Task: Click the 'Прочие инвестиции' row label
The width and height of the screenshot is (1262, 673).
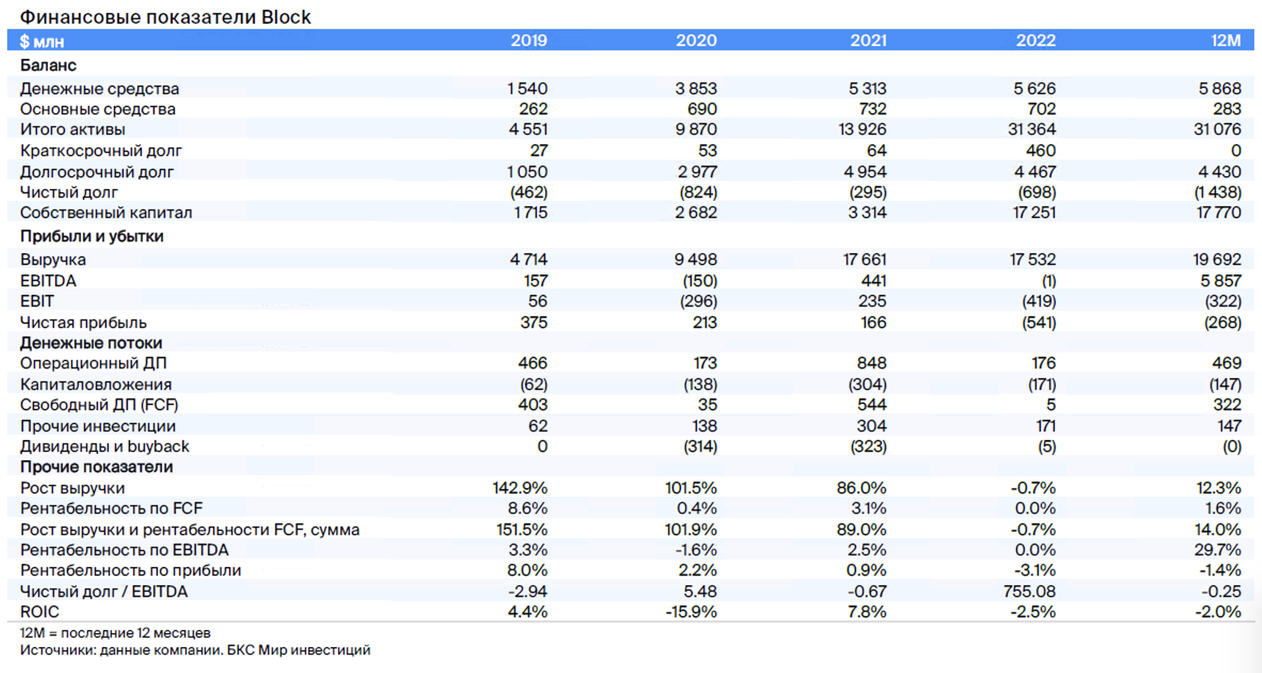Action: 98,426
